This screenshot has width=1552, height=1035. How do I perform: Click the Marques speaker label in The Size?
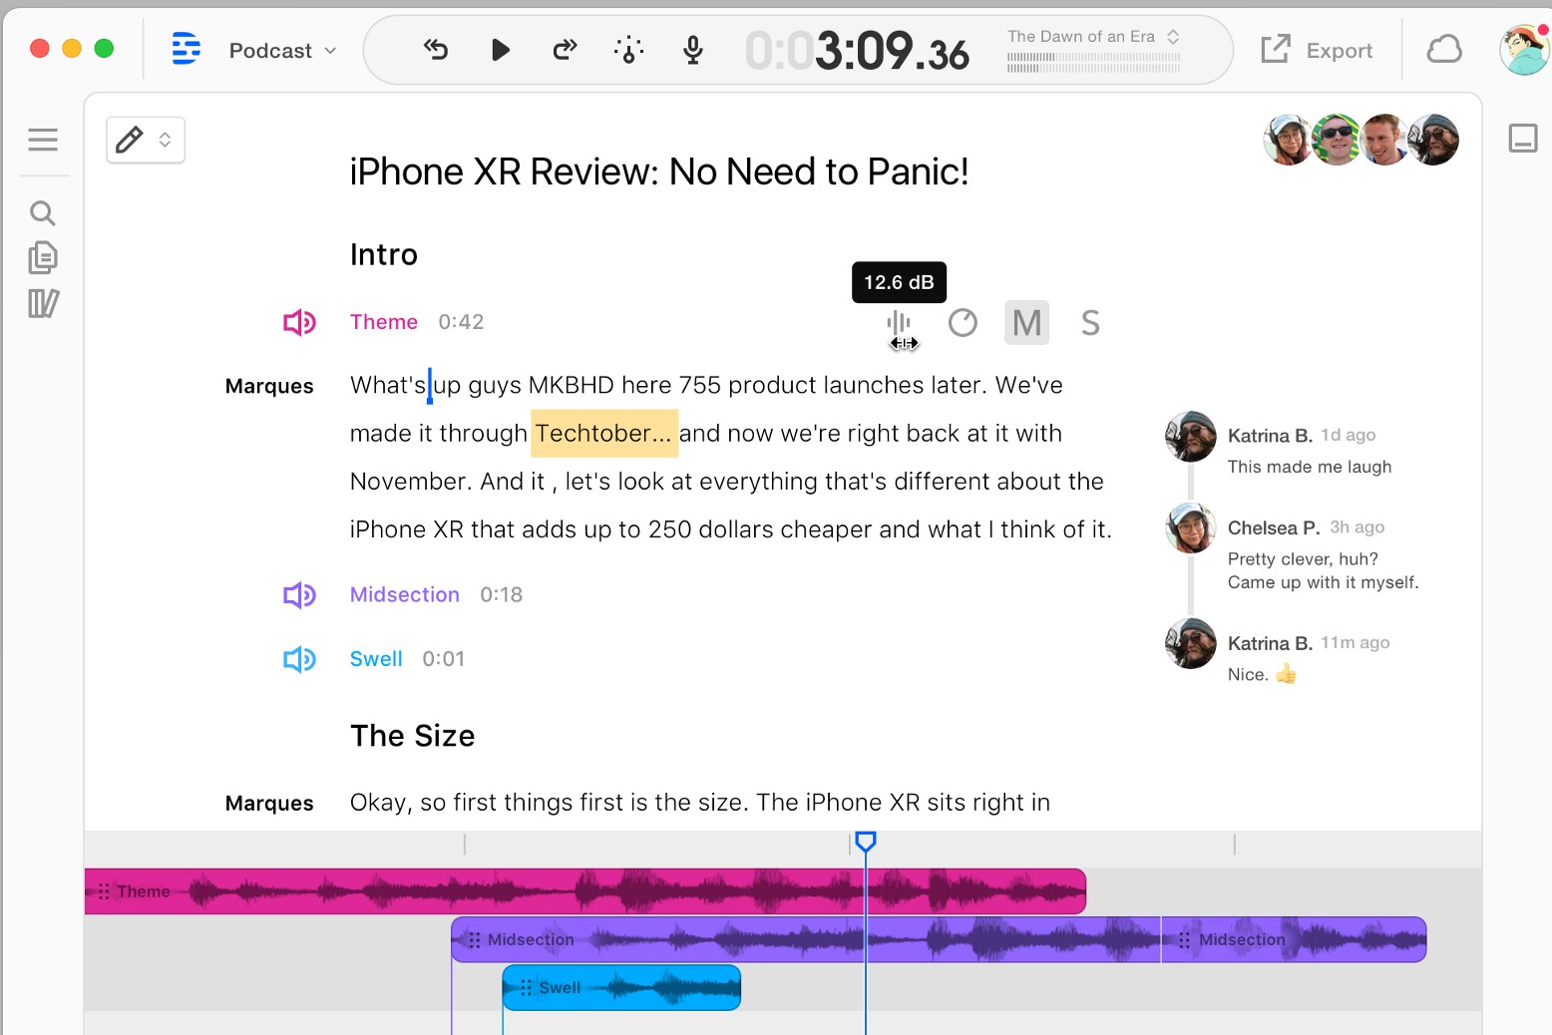[x=269, y=803]
